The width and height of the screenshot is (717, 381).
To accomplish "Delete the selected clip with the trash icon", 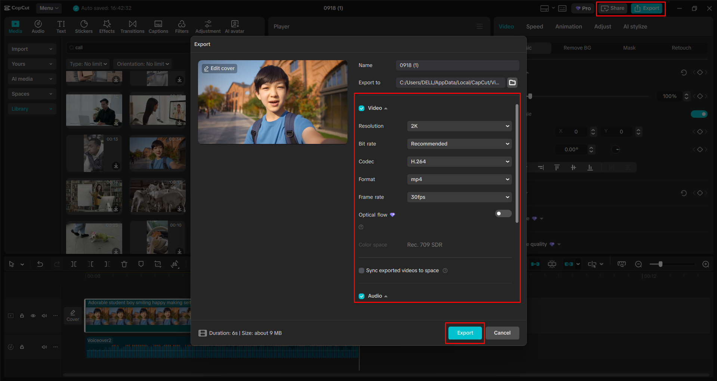I will (124, 264).
